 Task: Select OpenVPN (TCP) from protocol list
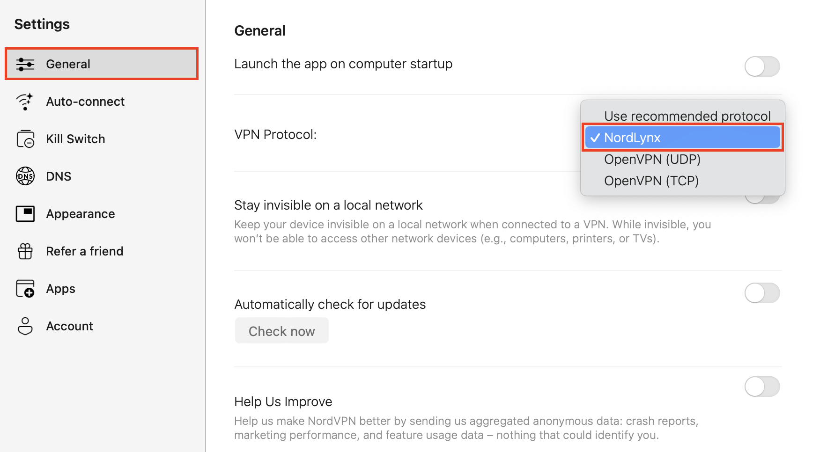651,181
